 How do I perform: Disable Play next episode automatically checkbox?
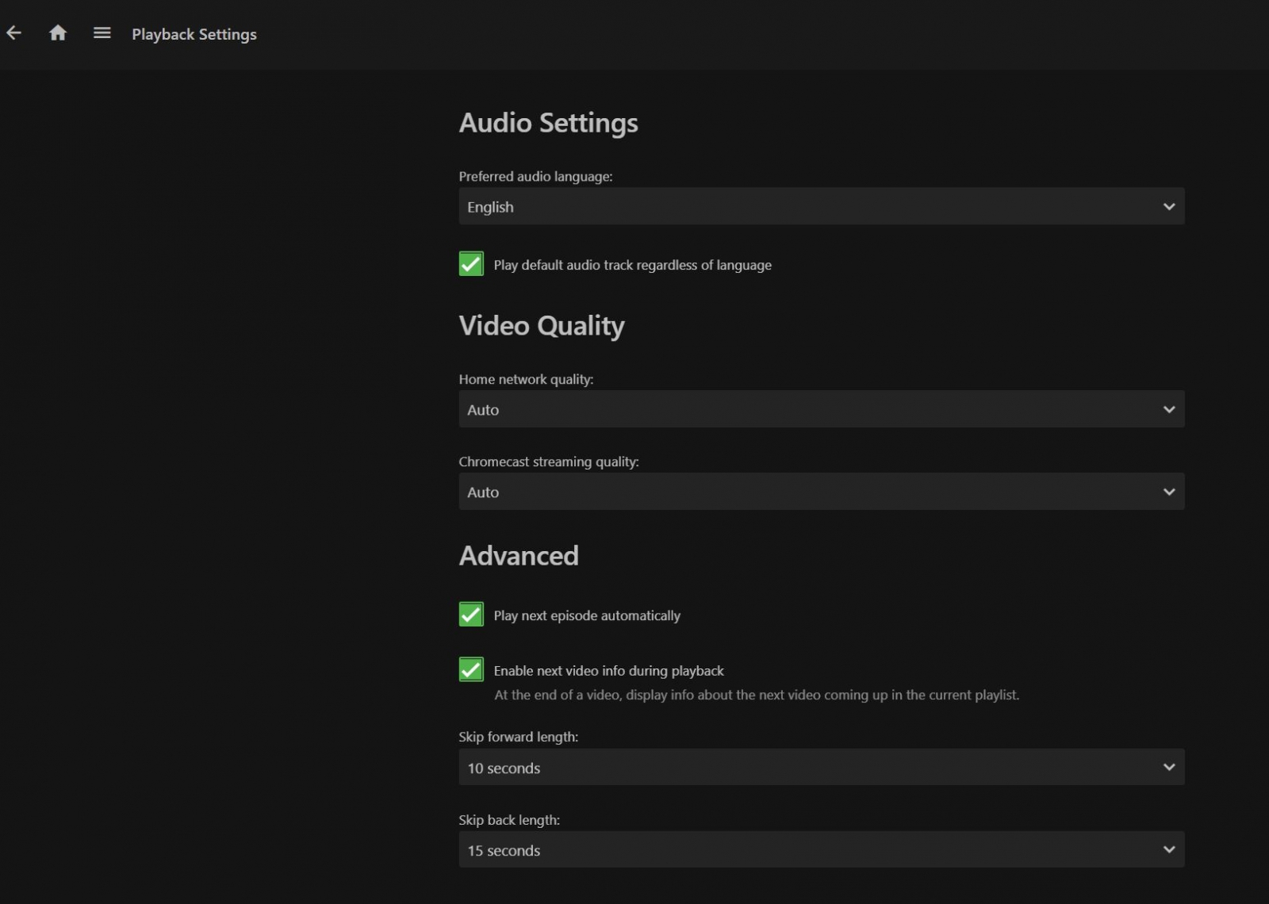click(x=471, y=615)
